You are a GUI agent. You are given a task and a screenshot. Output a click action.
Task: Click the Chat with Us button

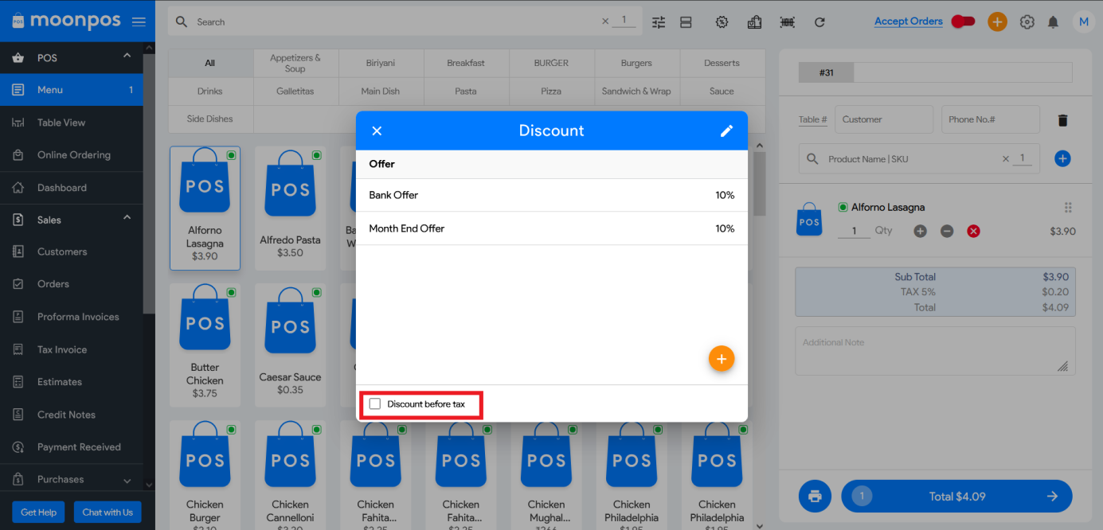tap(108, 512)
